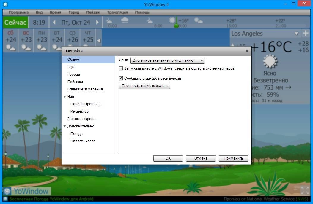Open Бесплатная Погода YoWindow для Android link
Screen dimensions: 313x204
pyautogui.click(x=51, y=199)
